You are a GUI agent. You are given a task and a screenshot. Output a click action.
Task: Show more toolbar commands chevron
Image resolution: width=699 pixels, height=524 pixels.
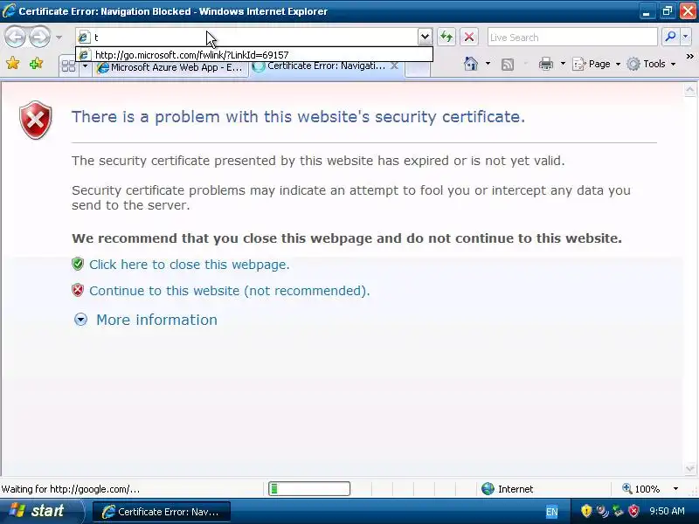tap(689, 57)
